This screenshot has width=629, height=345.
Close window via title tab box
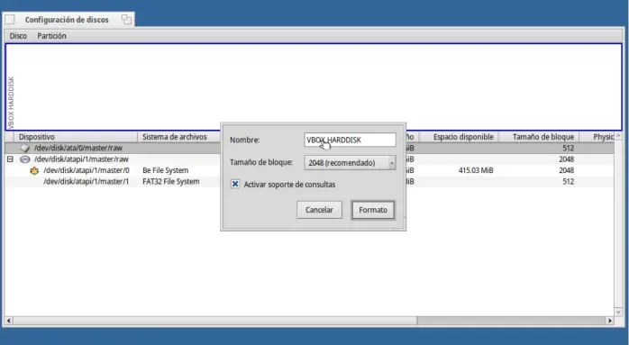coord(10,19)
